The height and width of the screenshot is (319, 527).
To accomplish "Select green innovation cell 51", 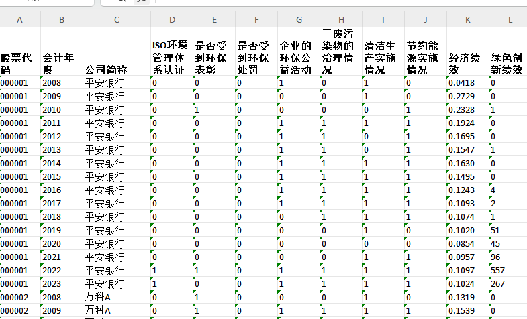I will [508, 230].
